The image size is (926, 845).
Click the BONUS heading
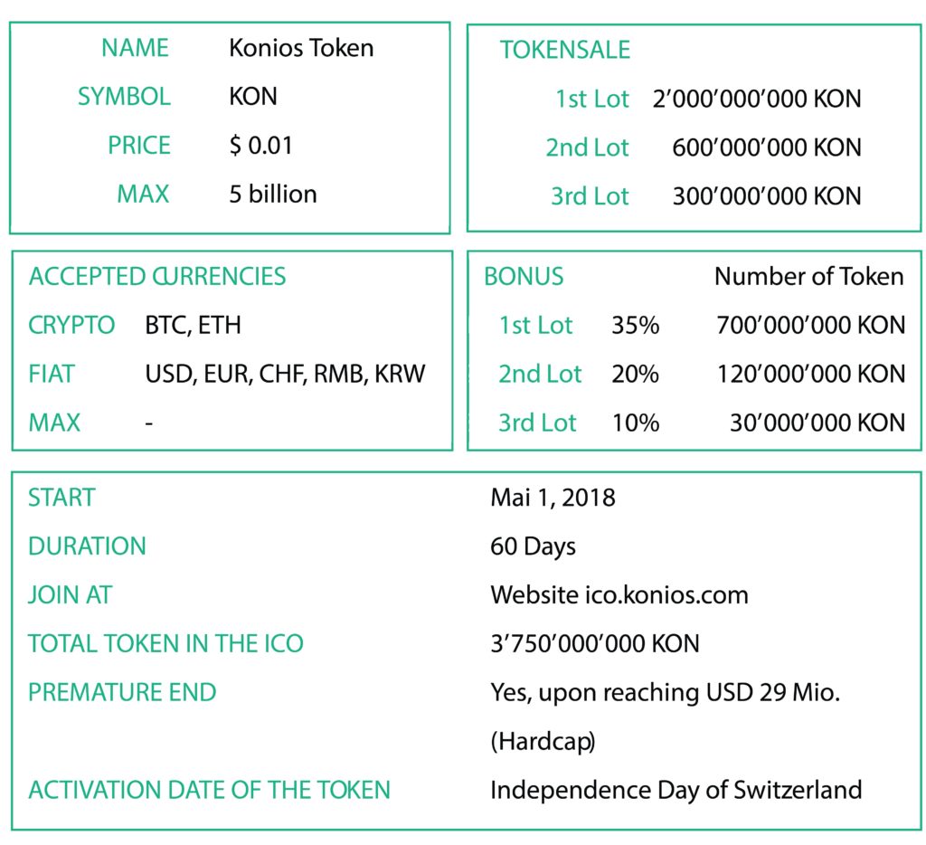pos(524,277)
